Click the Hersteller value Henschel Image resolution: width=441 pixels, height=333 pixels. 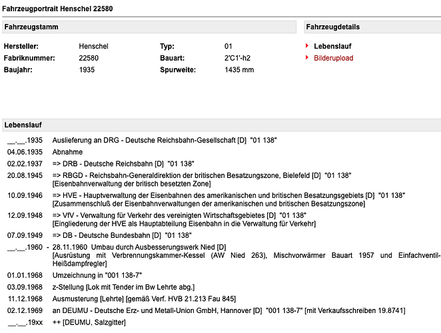[93, 46]
